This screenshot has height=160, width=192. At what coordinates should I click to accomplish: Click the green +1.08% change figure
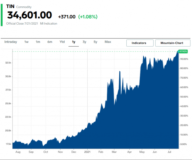click(88, 16)
